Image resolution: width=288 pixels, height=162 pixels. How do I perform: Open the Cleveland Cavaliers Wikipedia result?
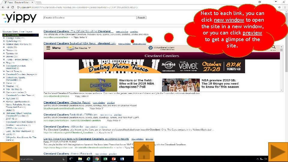(63, 127)
